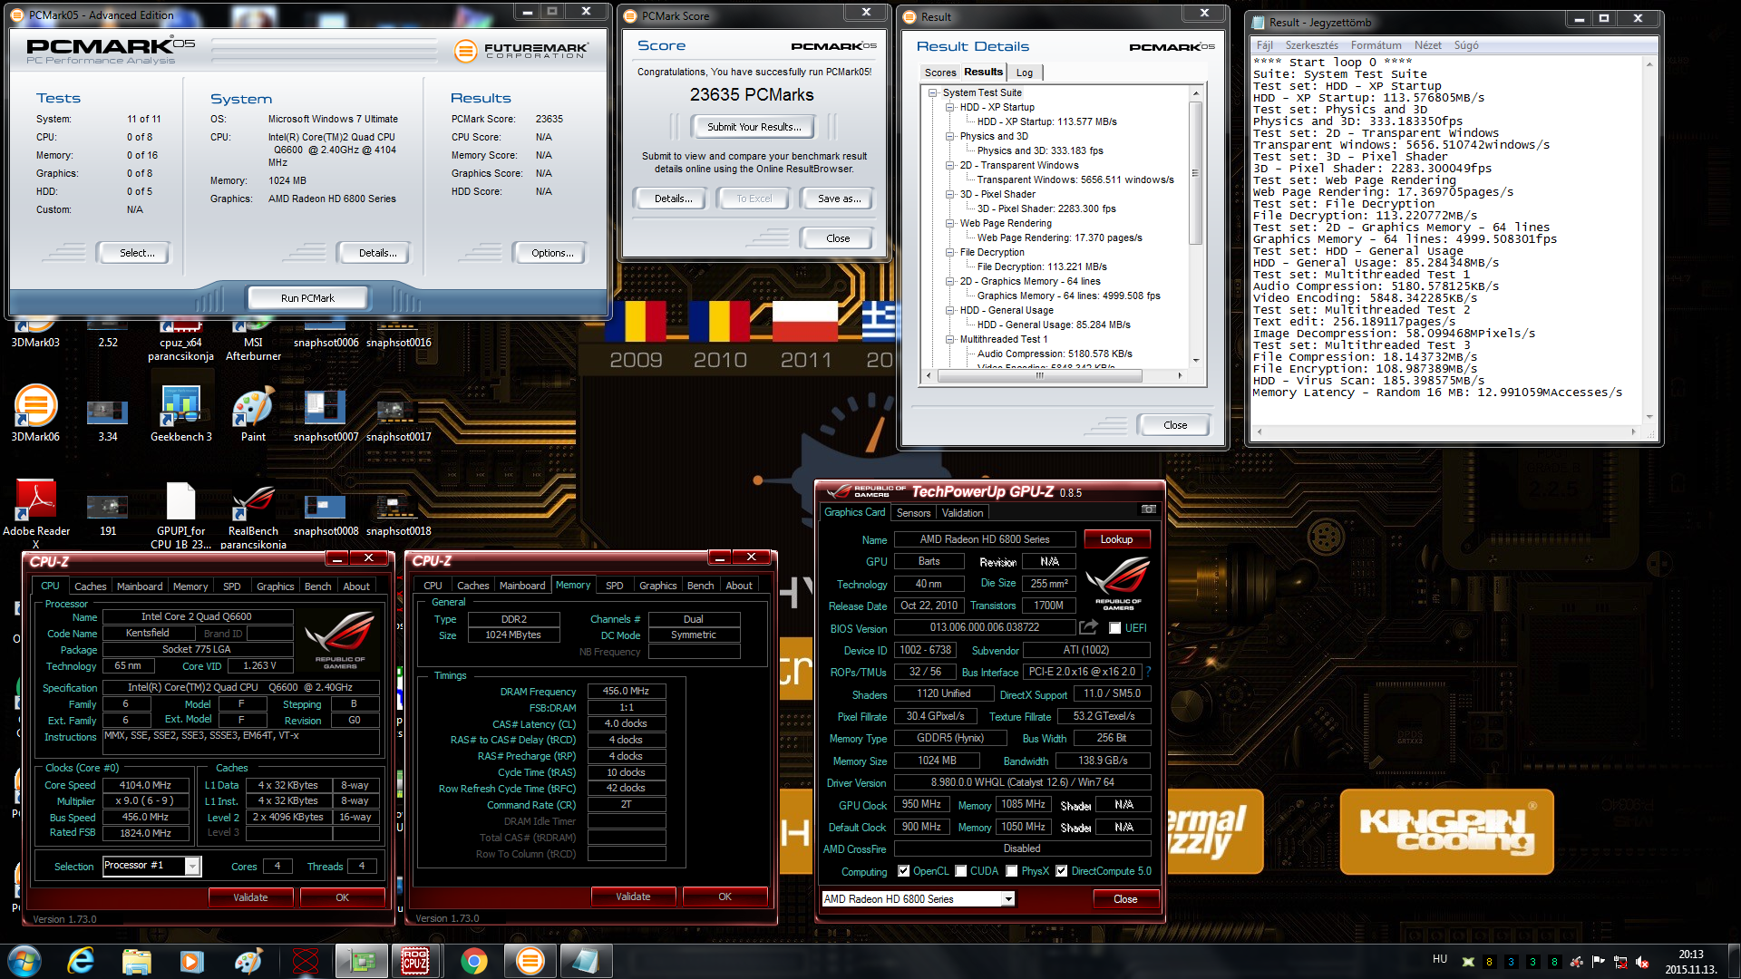Open the Formátum menu in Notepad

coord(1376,45)
